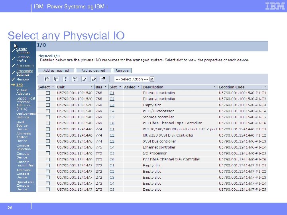The height and width of the screenshot is (215, 287).
Task: Click the Clear All Sorts toolbar icon
Action: [x=94, y=79]
